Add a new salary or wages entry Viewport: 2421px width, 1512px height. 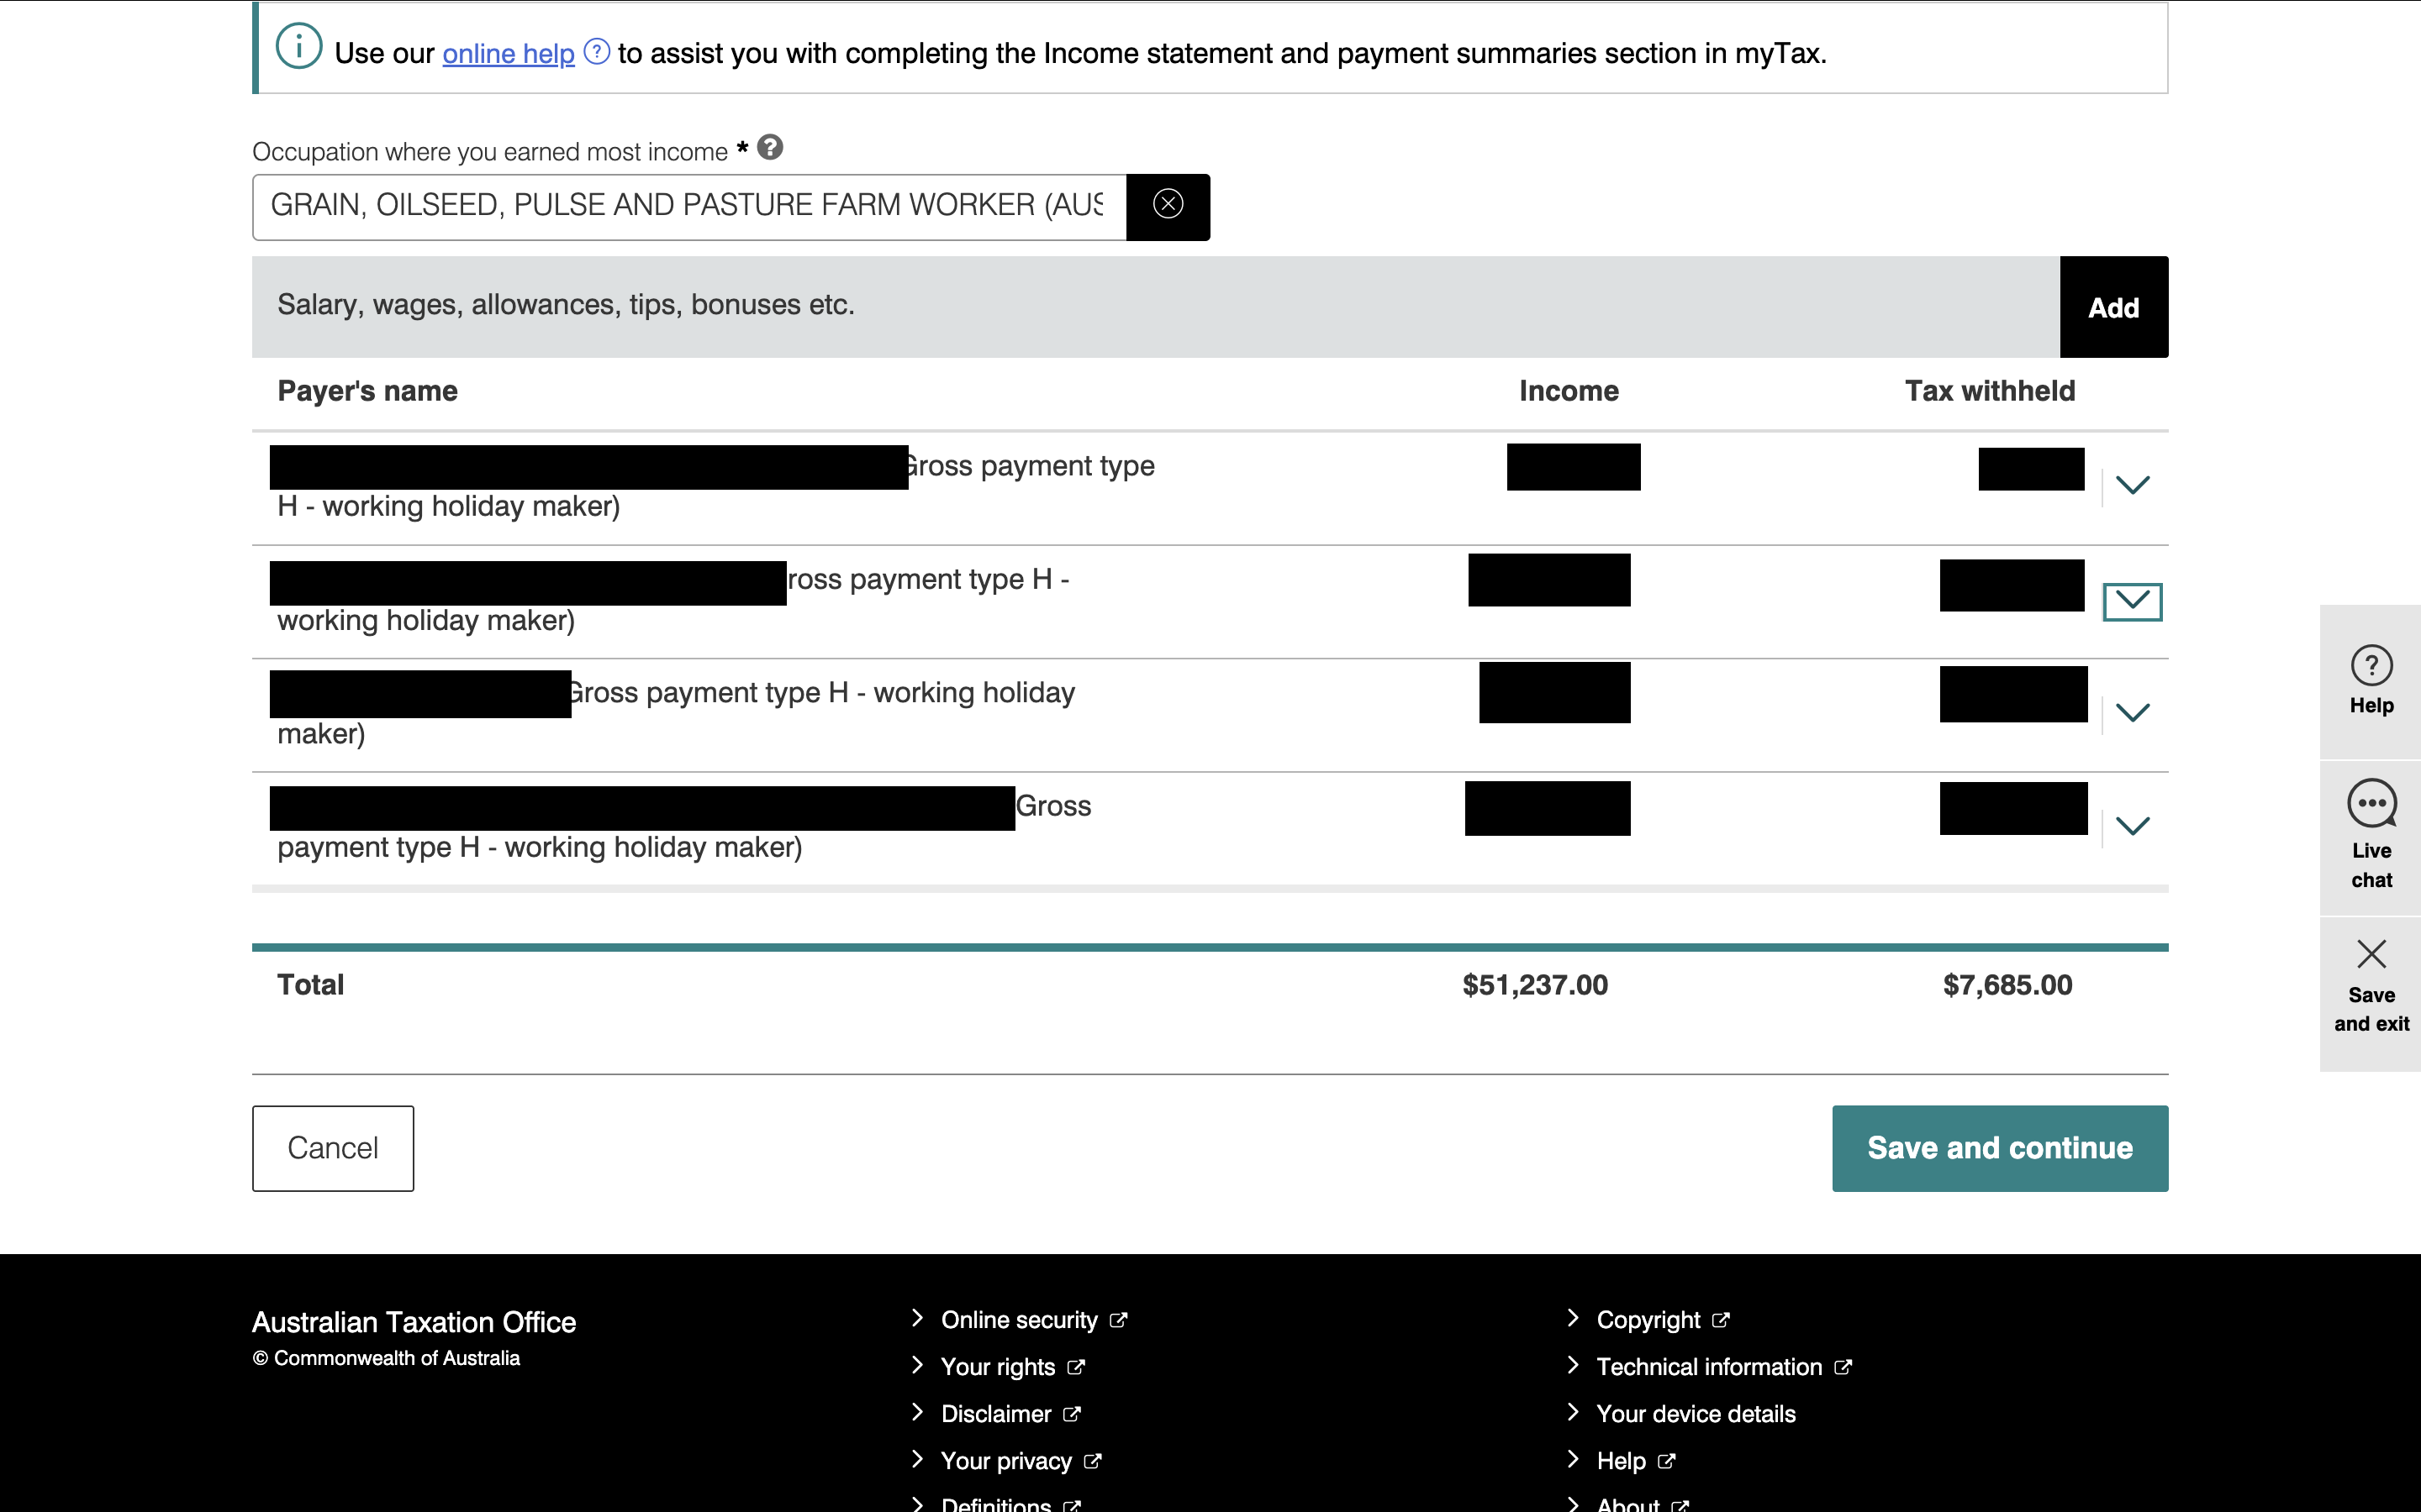click(x=2112, y=307)
